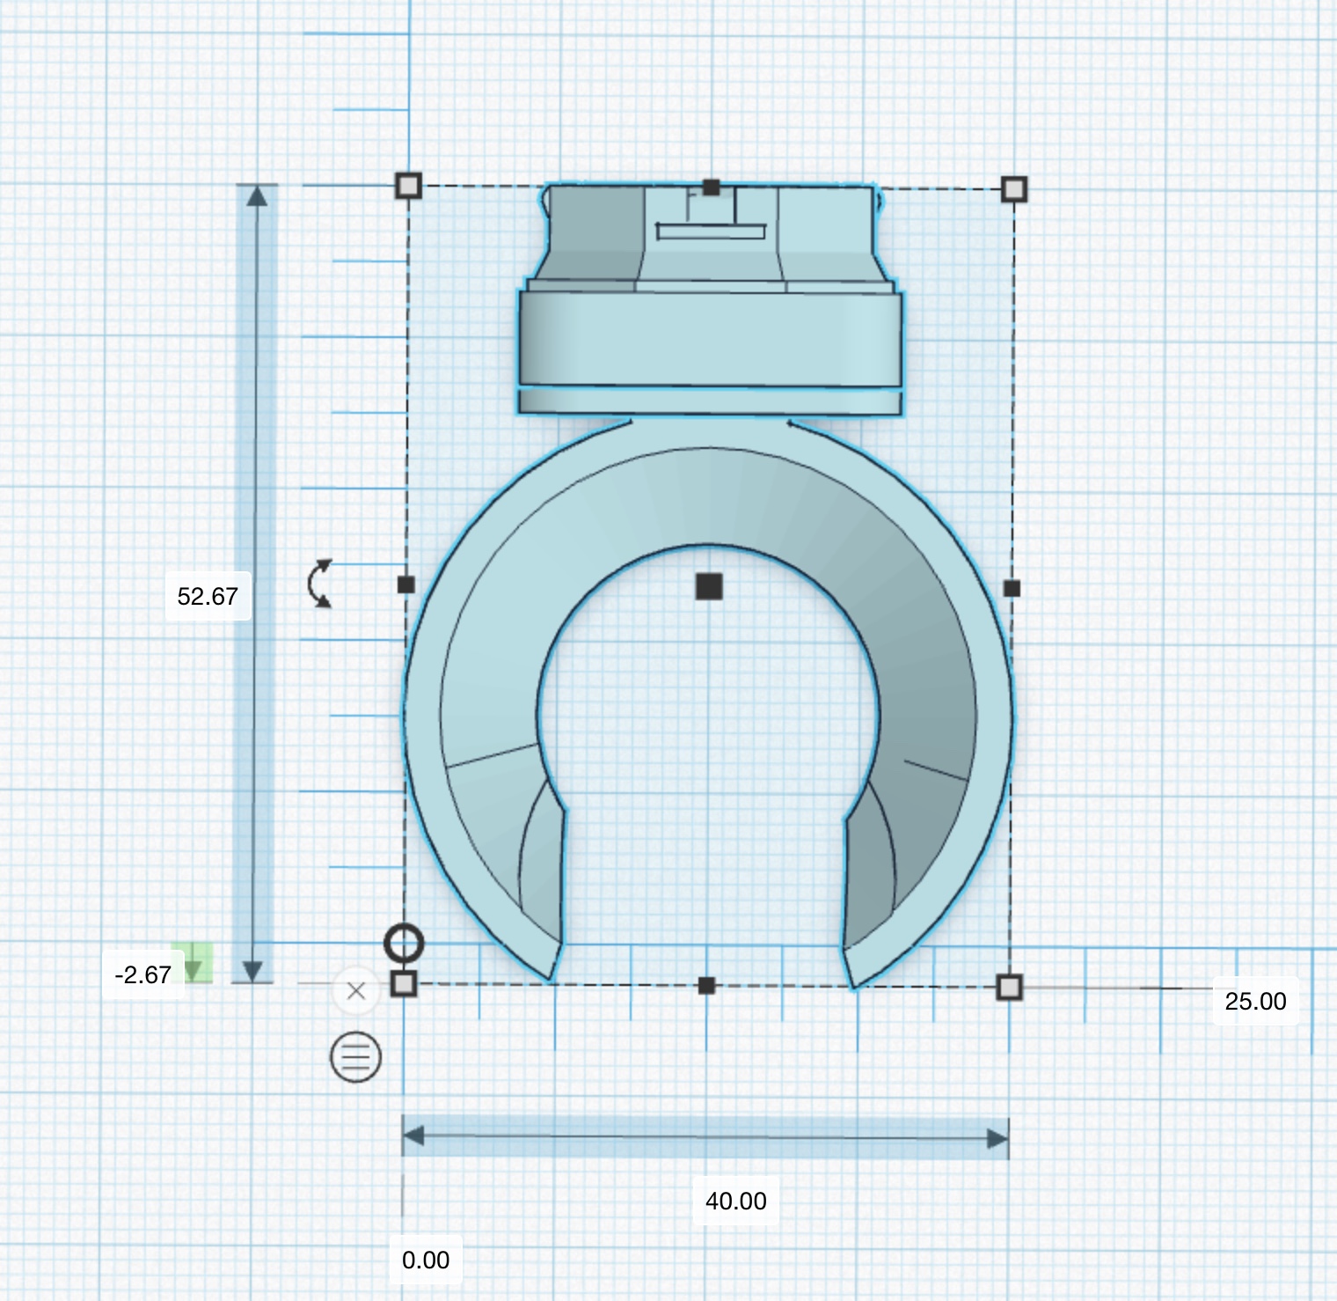Close the ruler with the X button
Image resolution: width=1337 pixels, height=1301 pixels.
356,991
